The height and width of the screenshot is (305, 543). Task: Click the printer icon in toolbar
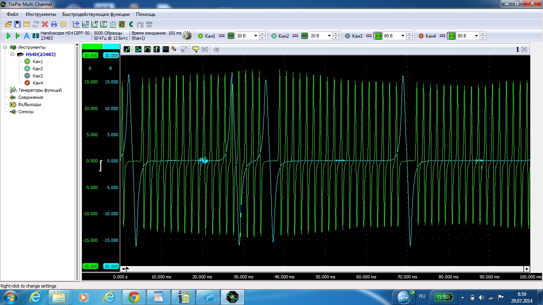click(54, 24)
